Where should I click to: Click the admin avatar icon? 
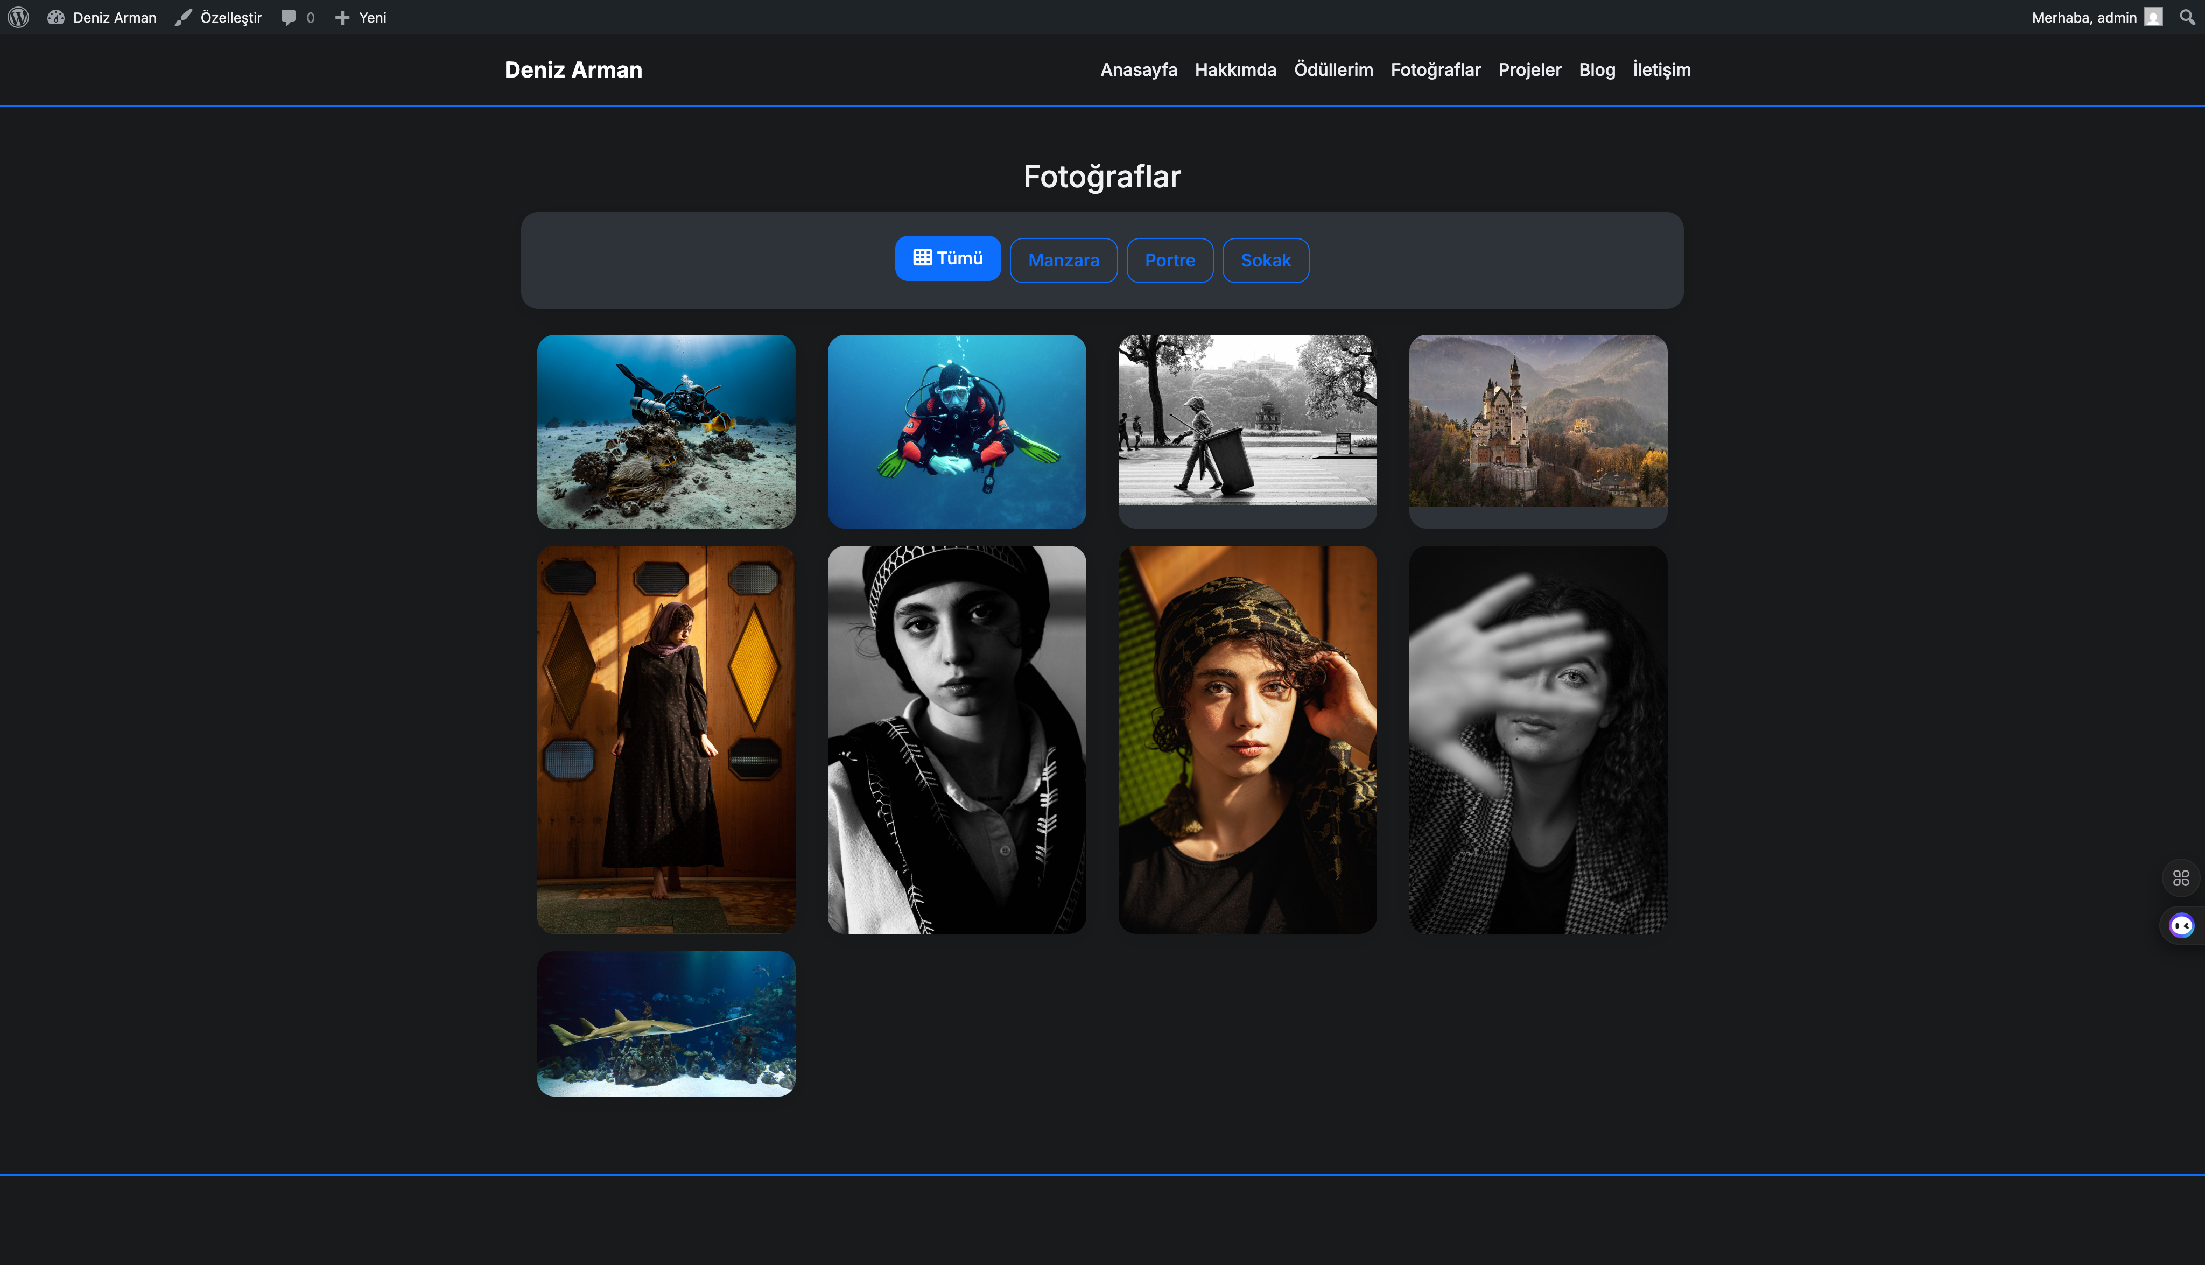pos(2153,17)
